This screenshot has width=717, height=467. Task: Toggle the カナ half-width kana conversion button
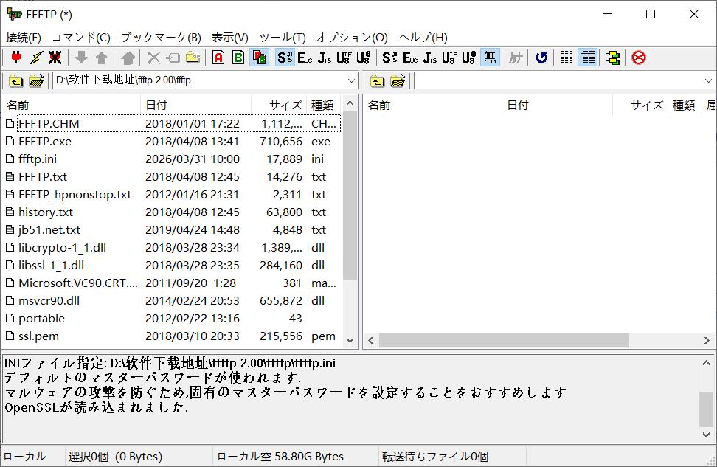click(x=516, y=58)
